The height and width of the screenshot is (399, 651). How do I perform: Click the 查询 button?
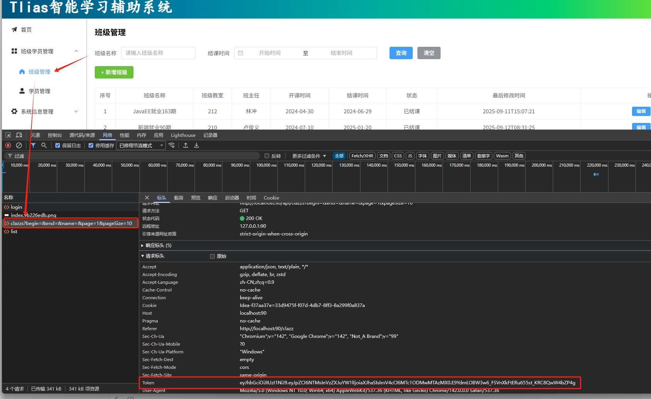(x=401, y=53)
